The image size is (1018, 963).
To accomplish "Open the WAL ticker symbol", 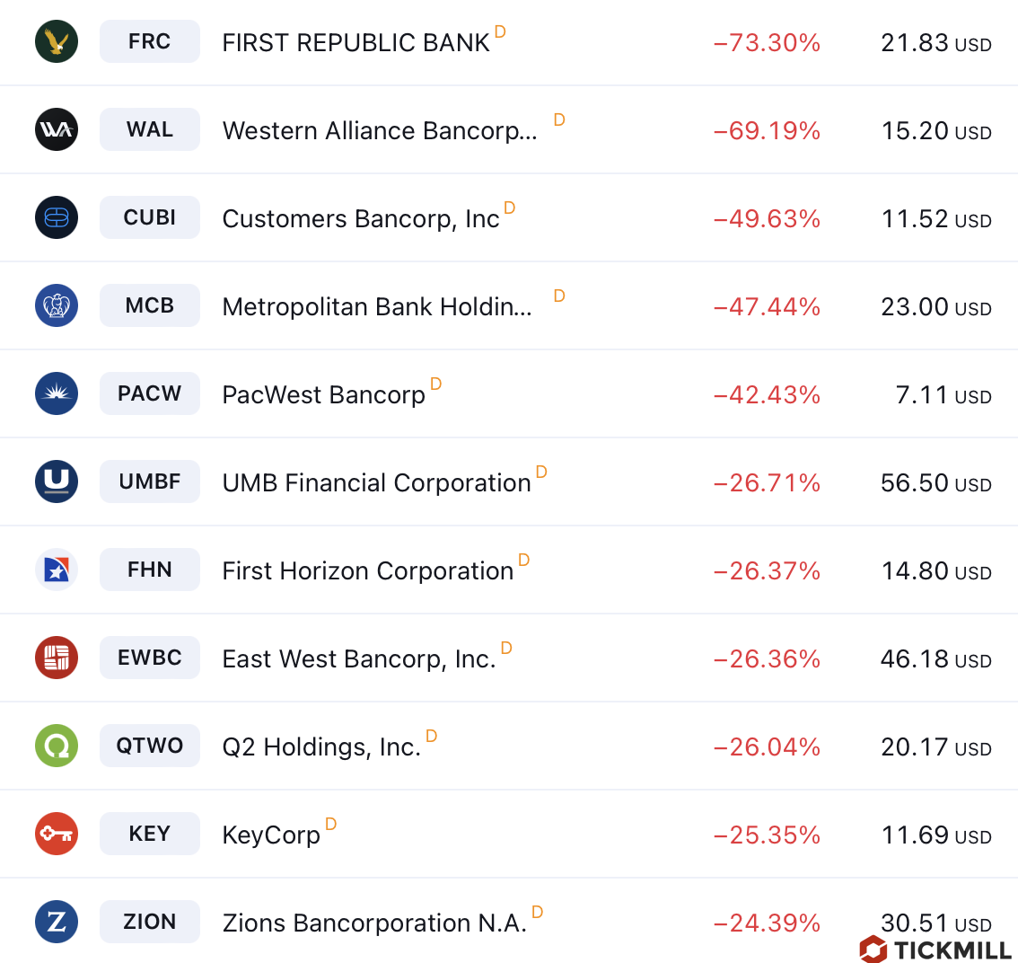I will click(150, 130).
